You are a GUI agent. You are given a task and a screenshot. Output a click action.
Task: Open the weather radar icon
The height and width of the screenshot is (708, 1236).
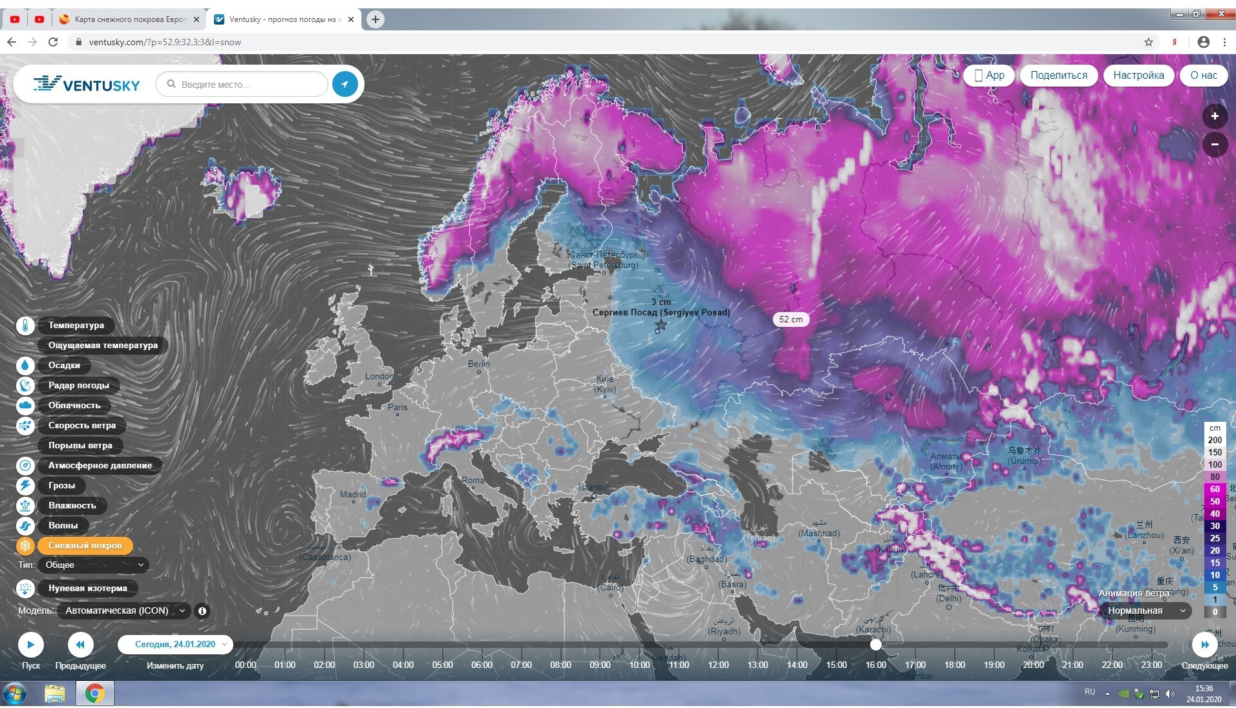[25, 386]
